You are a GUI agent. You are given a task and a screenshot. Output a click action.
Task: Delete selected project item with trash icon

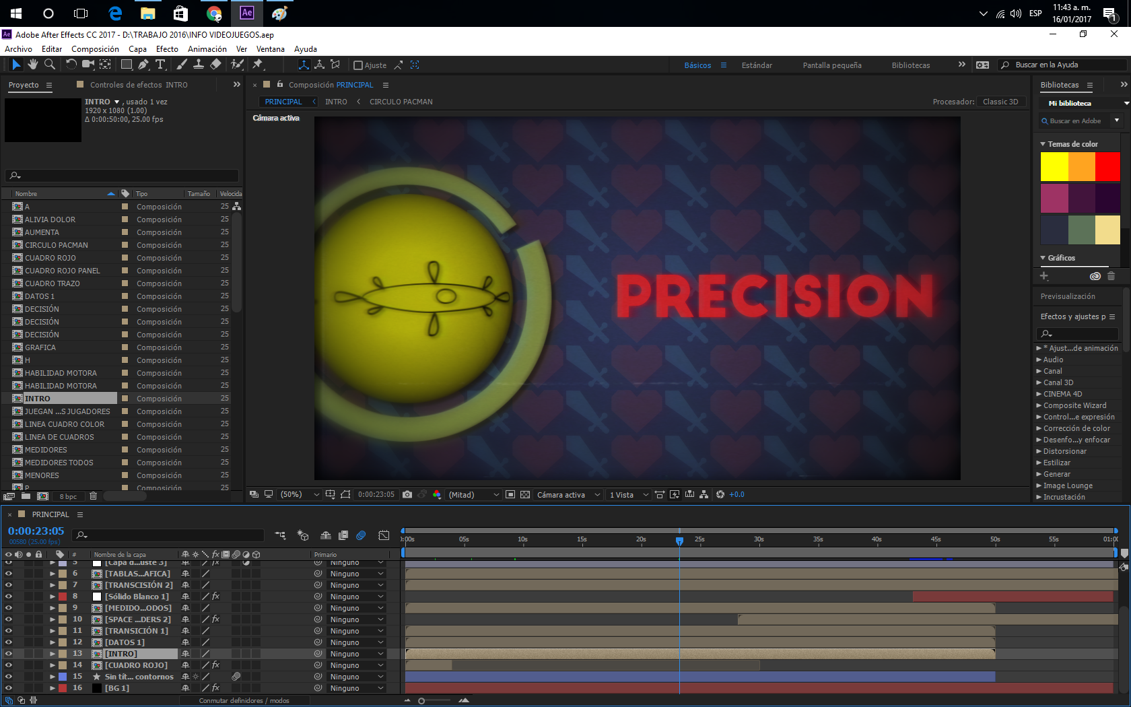94,496
